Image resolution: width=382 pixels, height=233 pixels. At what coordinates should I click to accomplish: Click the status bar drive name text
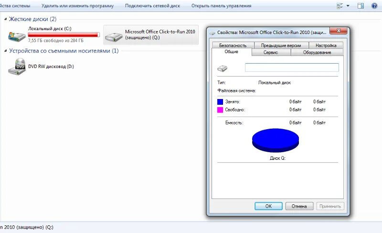27,227
